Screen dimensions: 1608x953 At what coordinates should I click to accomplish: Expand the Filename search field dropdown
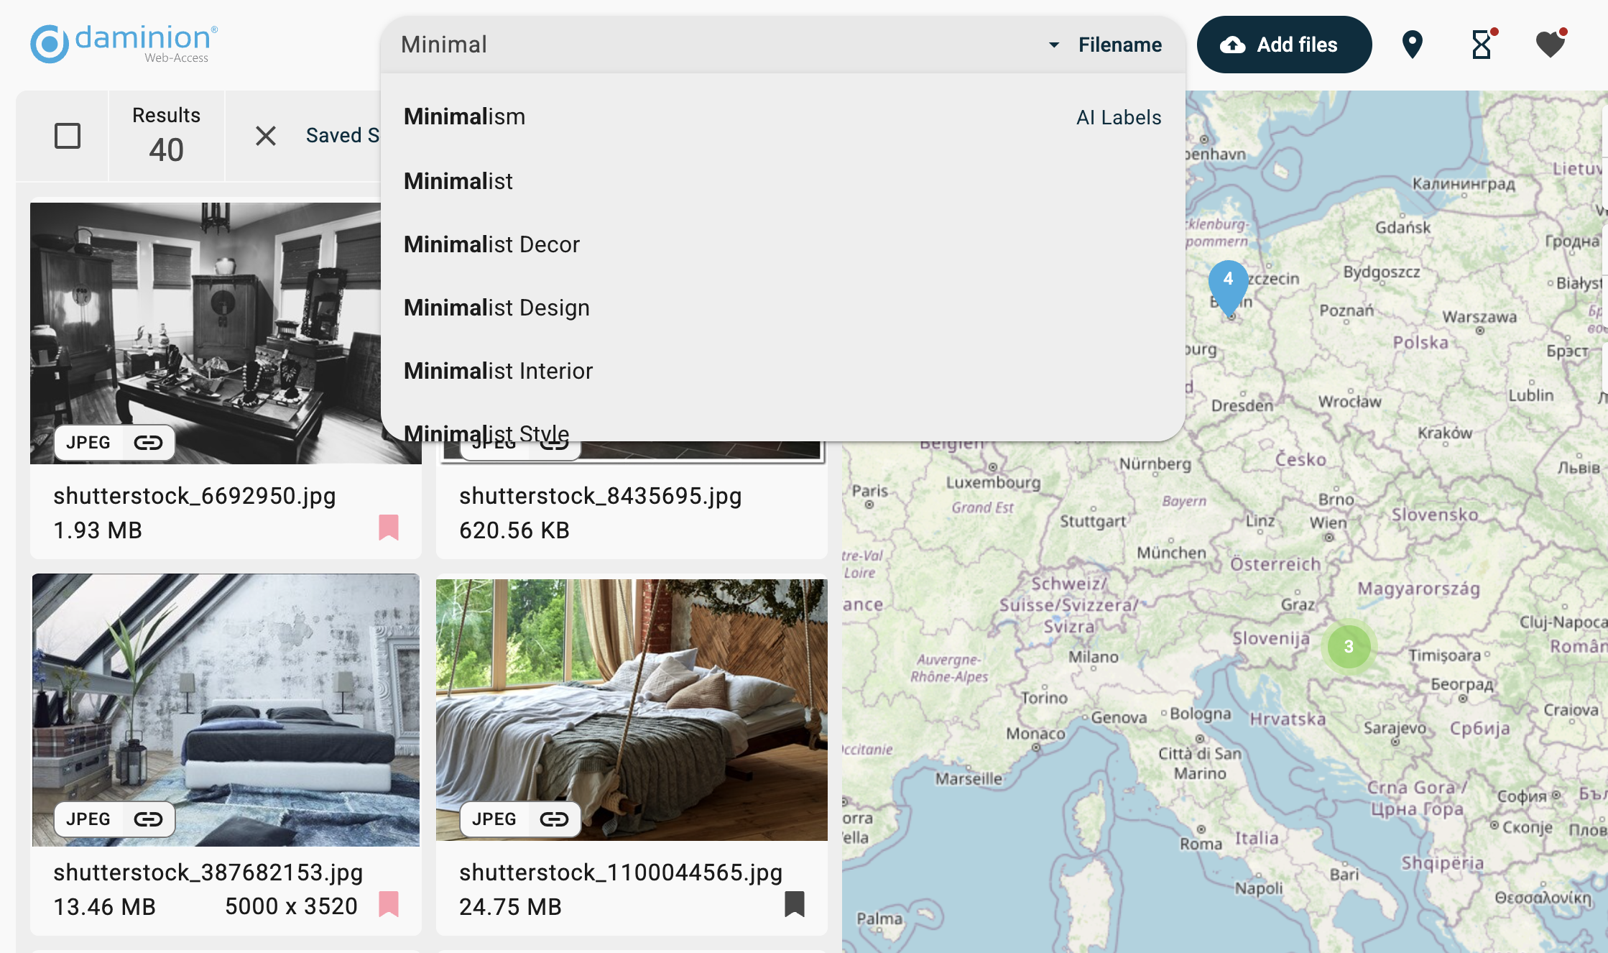1106,45
